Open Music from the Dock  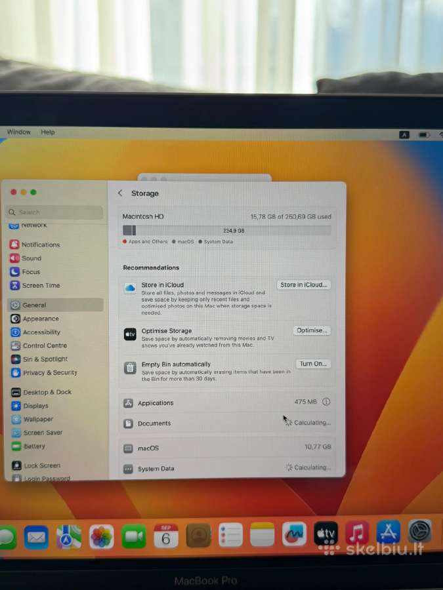357,532
